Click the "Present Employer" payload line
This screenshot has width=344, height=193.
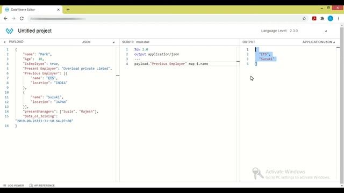[x=67, y=69]
